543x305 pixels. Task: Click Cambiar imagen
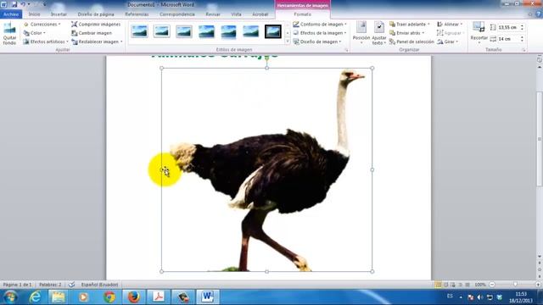[92, 33]
